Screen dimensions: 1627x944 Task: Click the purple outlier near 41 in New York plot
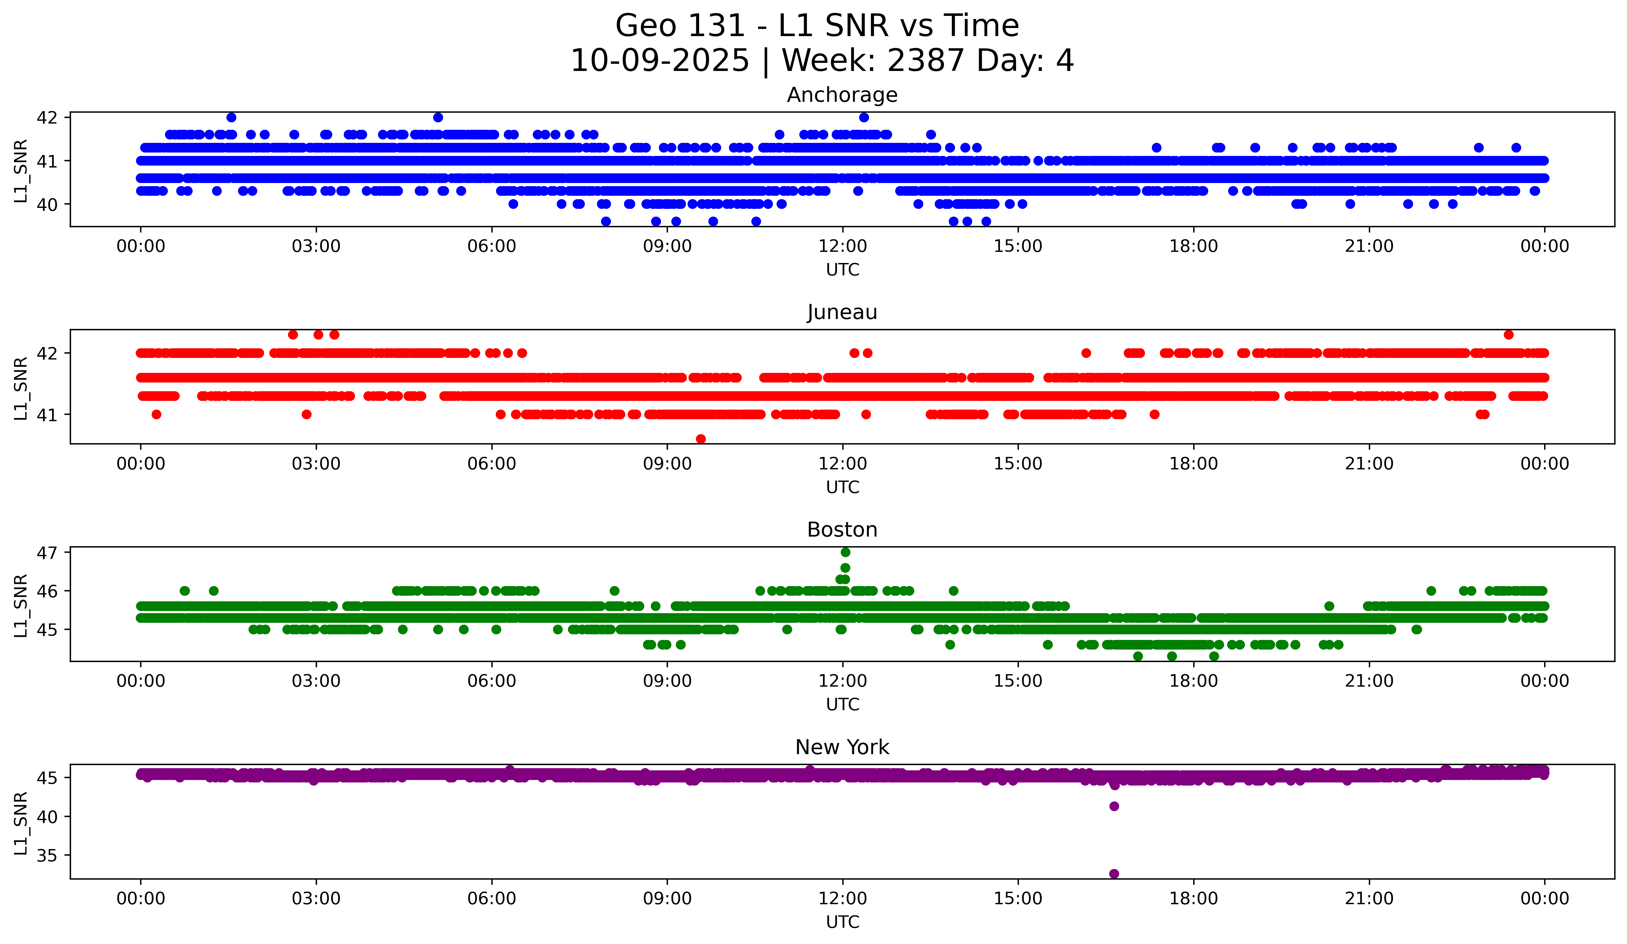tap(1114, 806)
